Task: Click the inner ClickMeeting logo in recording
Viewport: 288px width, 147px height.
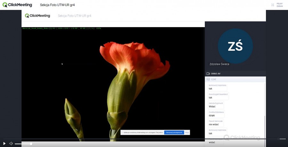Action: 38,16
